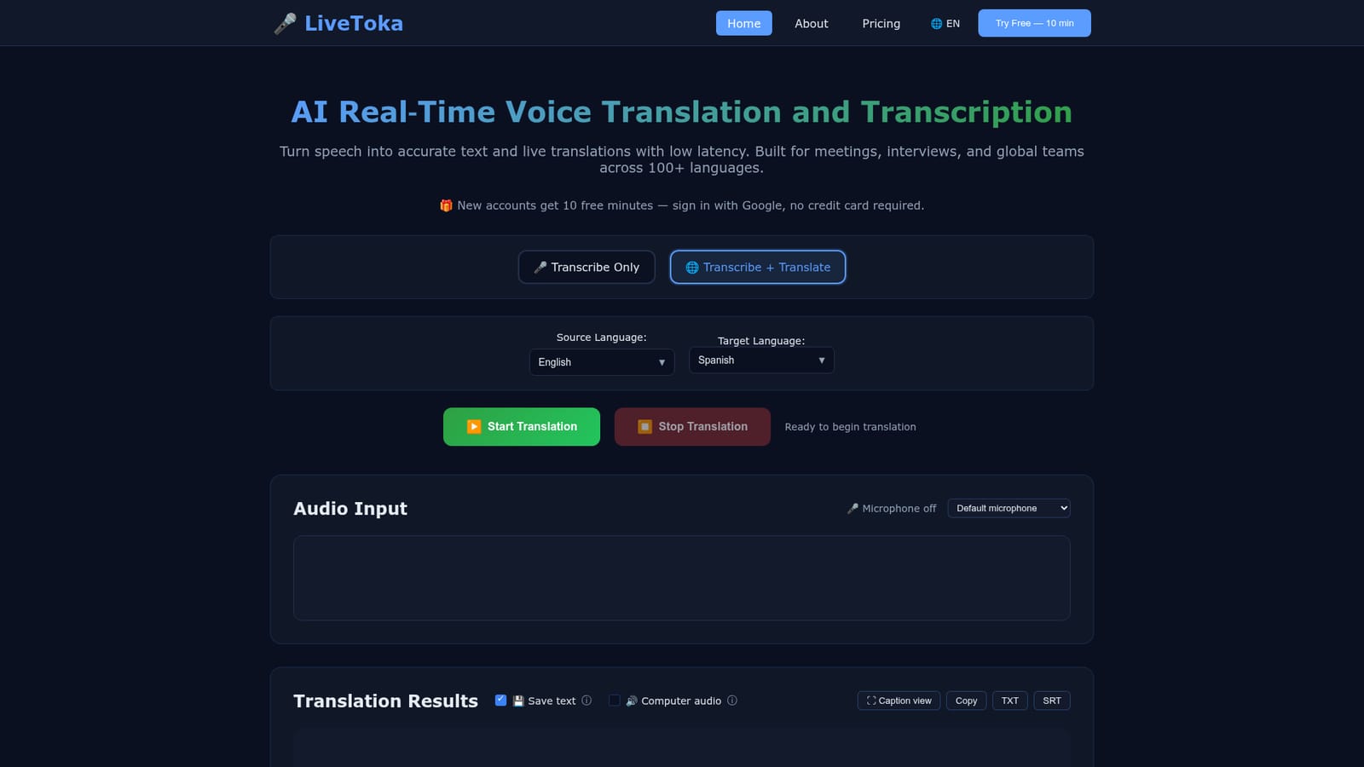Go to the Home nav item
The image size is (1364, 767).
[x=743, y=23]
